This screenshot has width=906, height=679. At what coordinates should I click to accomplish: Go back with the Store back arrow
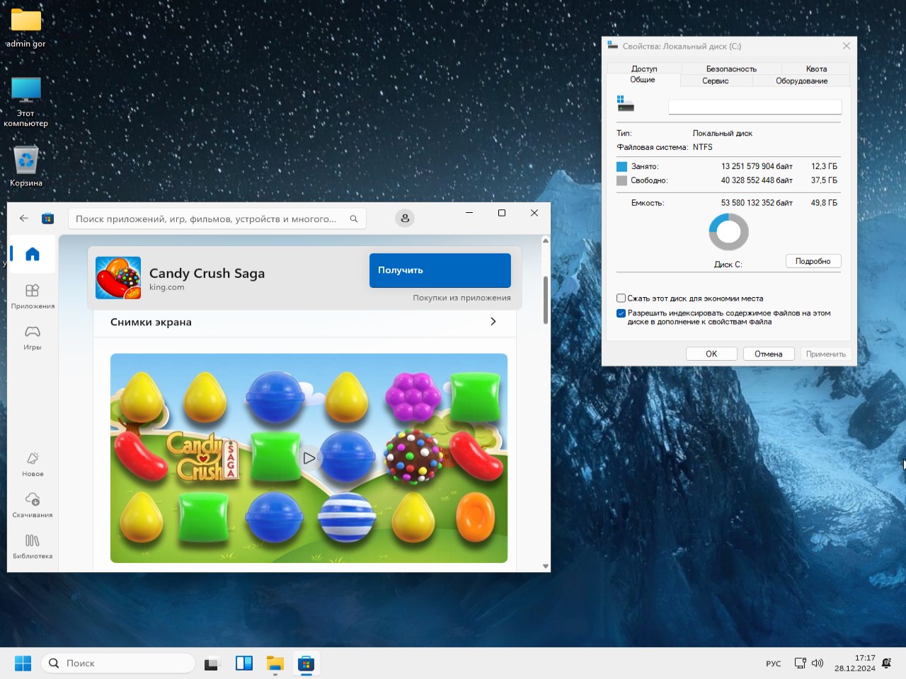[24, 219]
